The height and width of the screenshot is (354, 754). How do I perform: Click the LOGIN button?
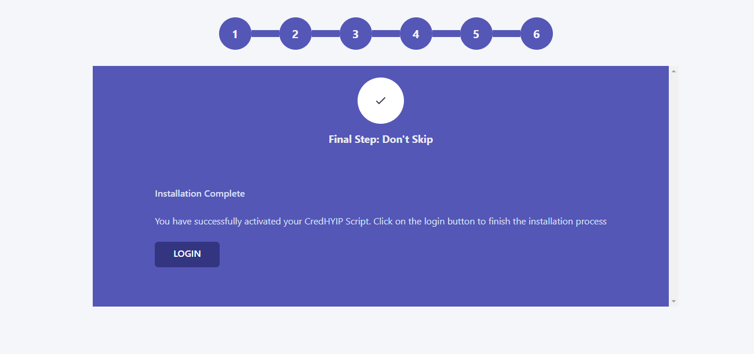pyautogui.click(x=187, y=255)
